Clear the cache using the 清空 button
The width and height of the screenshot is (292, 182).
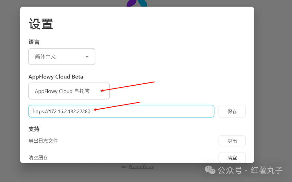[x=232, y=157]
